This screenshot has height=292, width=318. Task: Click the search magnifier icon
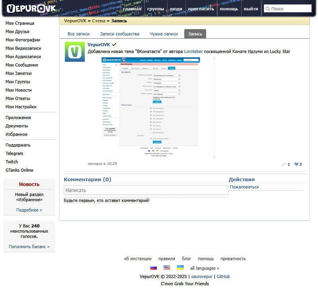click(x=268, y=9)
